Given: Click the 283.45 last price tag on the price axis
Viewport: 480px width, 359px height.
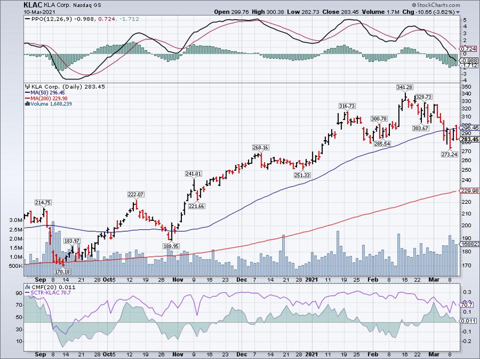Looking at the screenshot, I should point(469,140).
